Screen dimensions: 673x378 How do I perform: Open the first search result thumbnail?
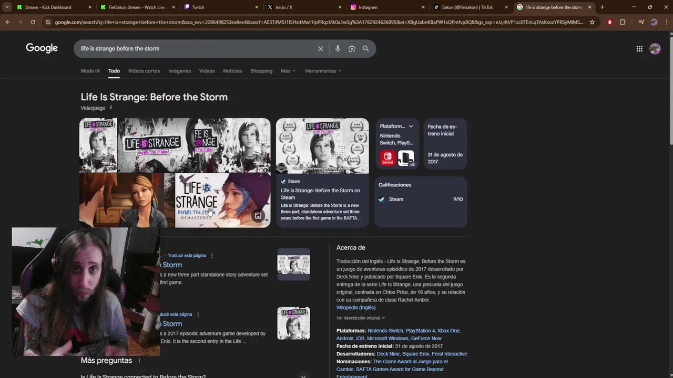pos(293,264)
